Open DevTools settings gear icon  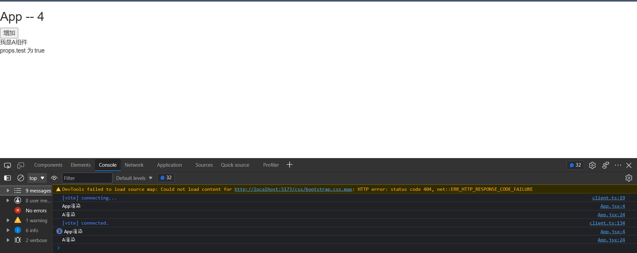592,165
